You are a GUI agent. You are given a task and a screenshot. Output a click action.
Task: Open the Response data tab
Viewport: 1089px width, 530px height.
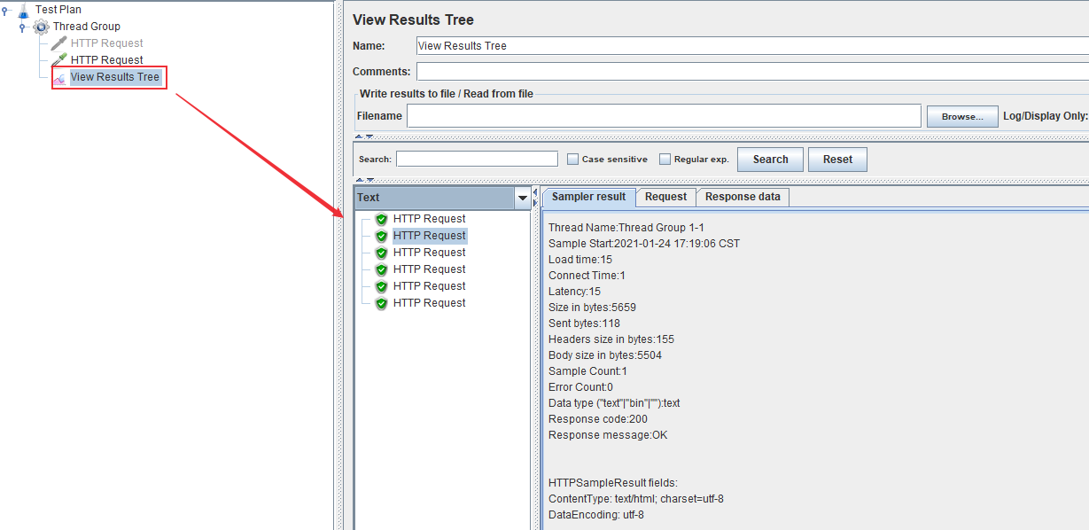(743, 197)
